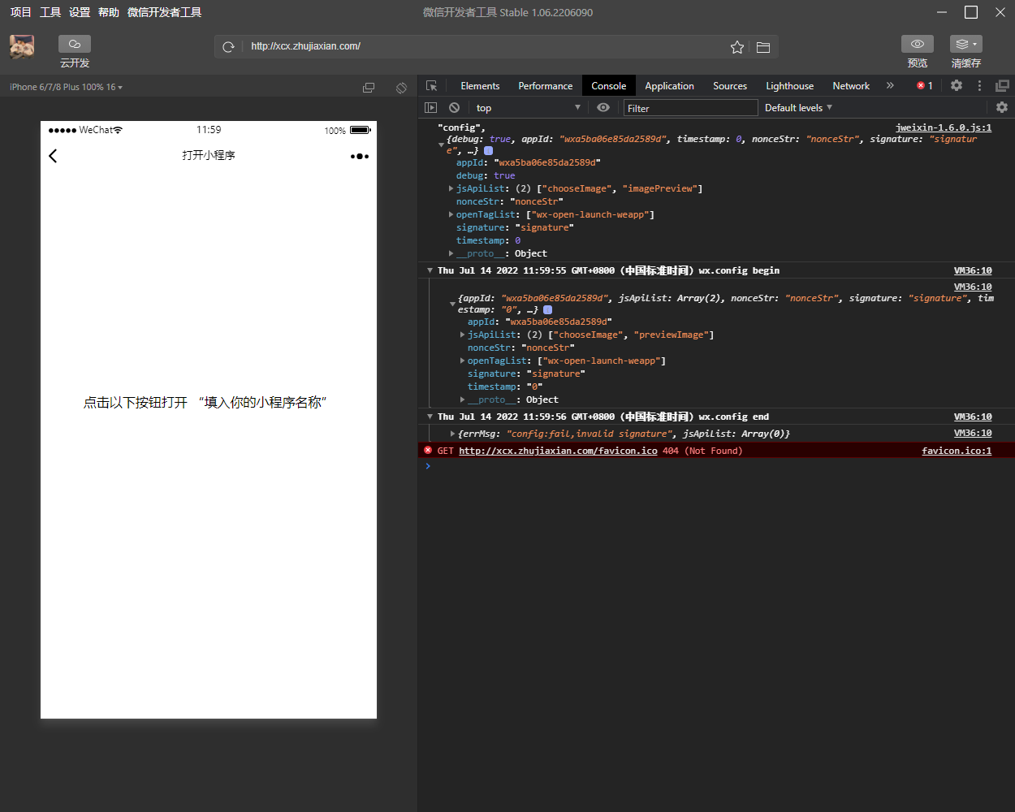Toggle the console sidebar icon
The image size is (1015, 812).
tap(431, 107)
